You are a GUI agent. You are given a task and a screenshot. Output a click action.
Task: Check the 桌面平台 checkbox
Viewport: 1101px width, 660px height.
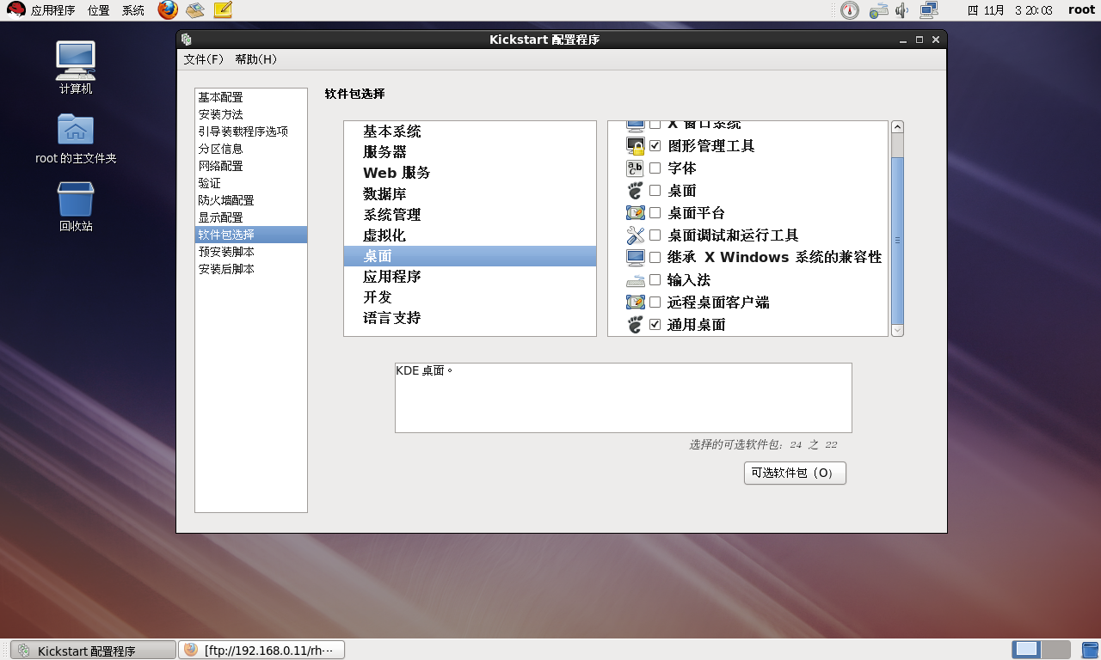(x=655, y=213)
